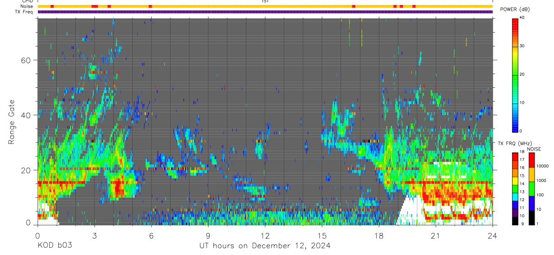Click the x-axis tick label 18
Image resolution: width=554 pixels, height=255 pixels.
pos(379,235)
